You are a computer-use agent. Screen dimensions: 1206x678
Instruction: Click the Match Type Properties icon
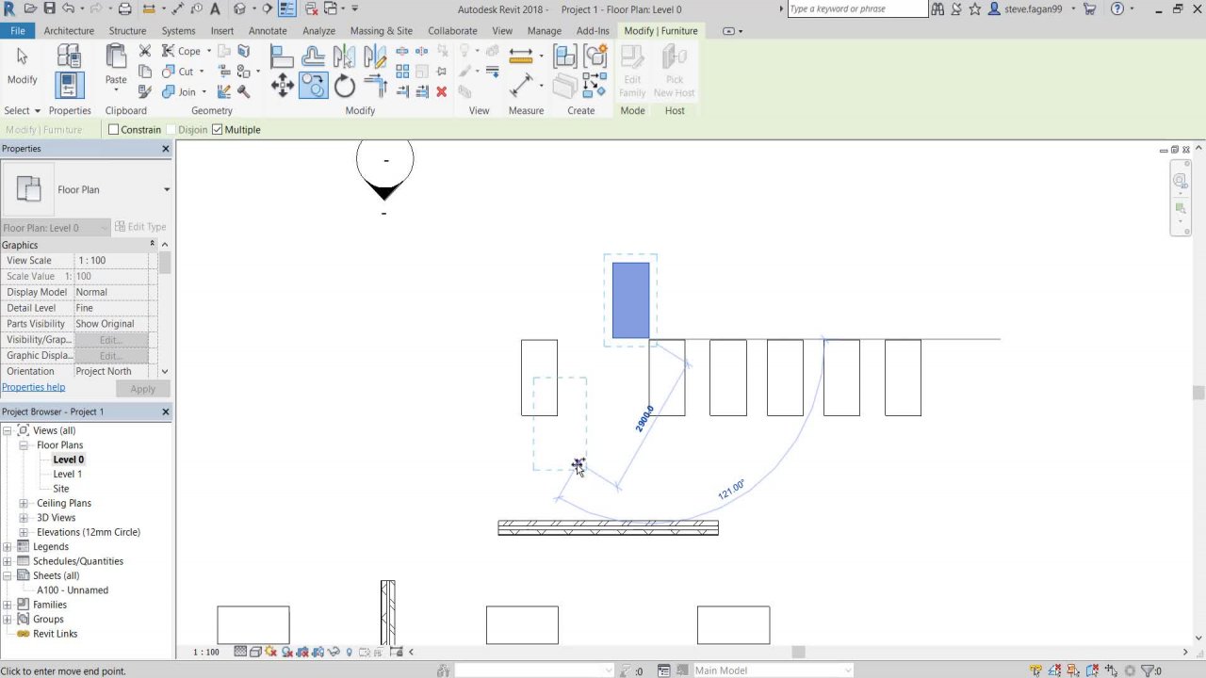coord(145,91)
